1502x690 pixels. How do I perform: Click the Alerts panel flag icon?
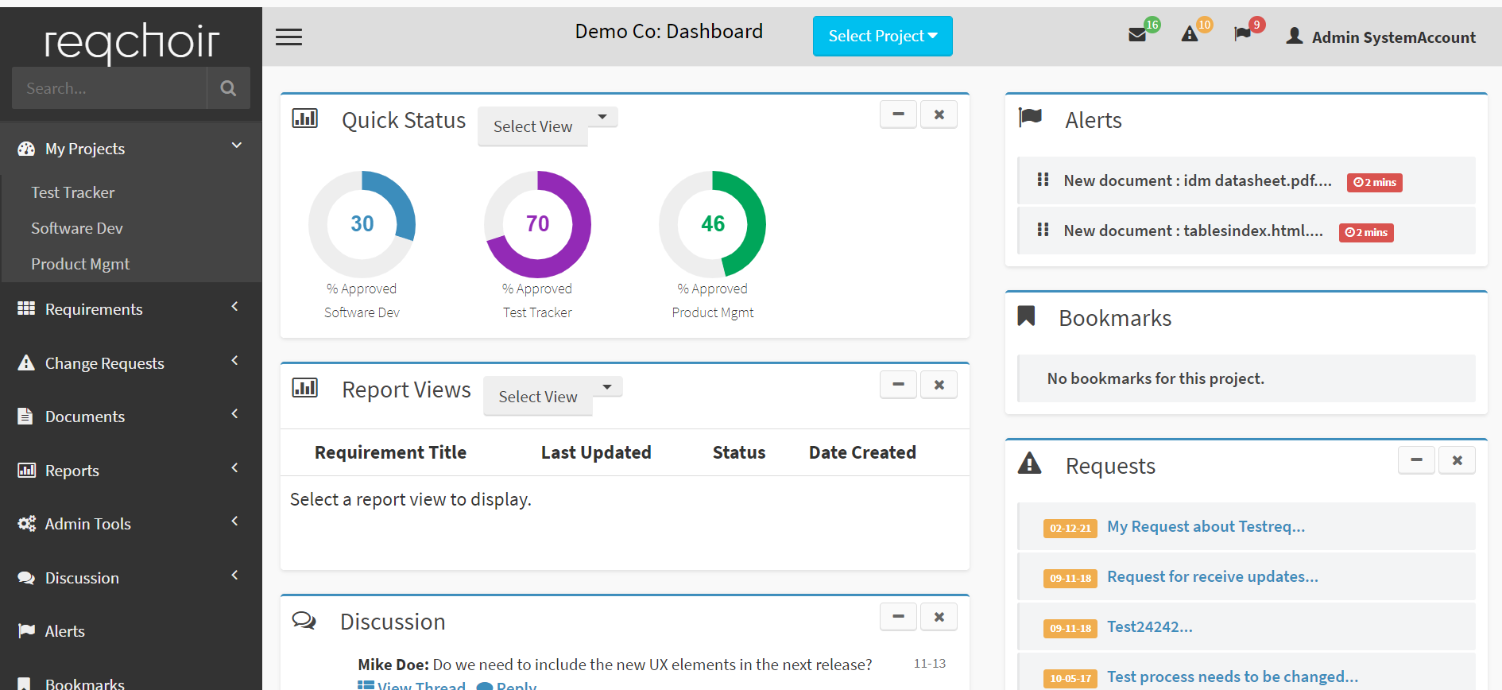[1030, 118]
